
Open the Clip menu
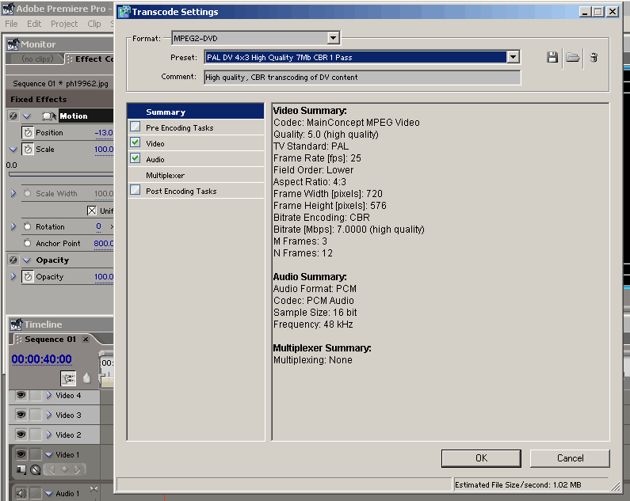(x=94, y=24)
